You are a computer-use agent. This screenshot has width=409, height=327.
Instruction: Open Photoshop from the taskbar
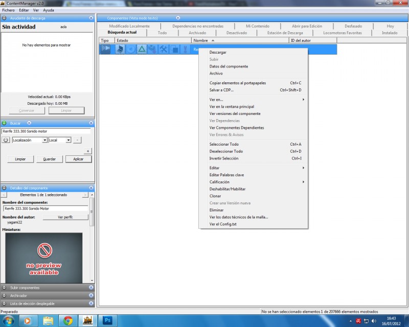click(x=107, y=320)
